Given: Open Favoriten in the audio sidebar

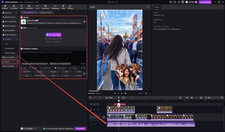Looking at the screenshot, I should pyautogui.click(x=10, y=13).
